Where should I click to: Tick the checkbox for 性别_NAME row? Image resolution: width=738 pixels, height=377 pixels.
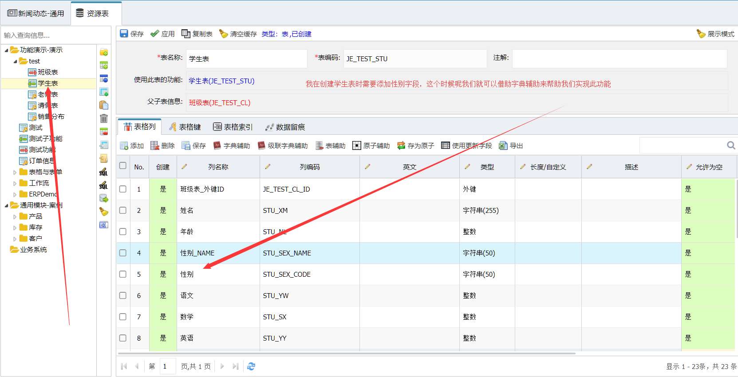pyautogui.click(x=123, y=253)
